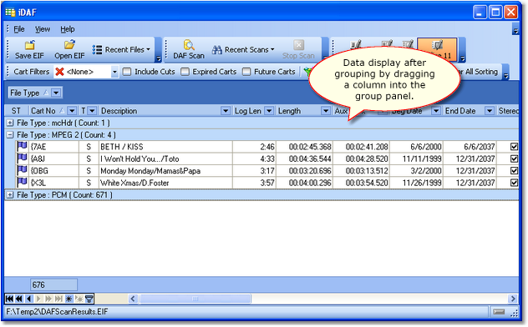Screen dimensions: 528x327
Task: Click the red X cart filter icon
Action: [x=59, y=72]
